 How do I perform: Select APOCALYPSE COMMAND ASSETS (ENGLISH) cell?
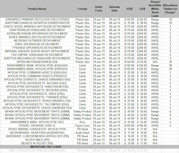37,73
